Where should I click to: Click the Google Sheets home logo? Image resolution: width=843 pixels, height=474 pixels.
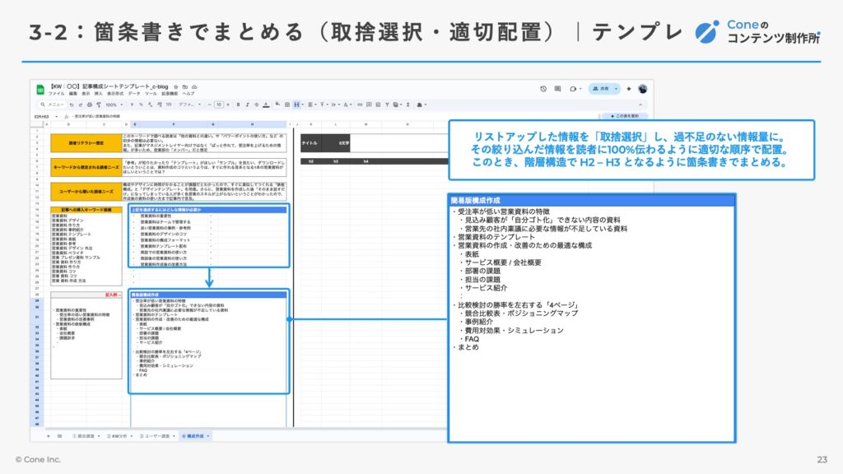click(x=40, y=90)
